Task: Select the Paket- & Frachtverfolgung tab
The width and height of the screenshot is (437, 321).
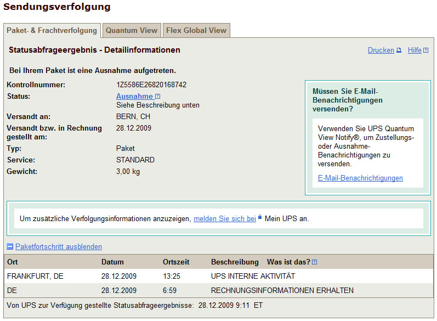Action: 52,30
